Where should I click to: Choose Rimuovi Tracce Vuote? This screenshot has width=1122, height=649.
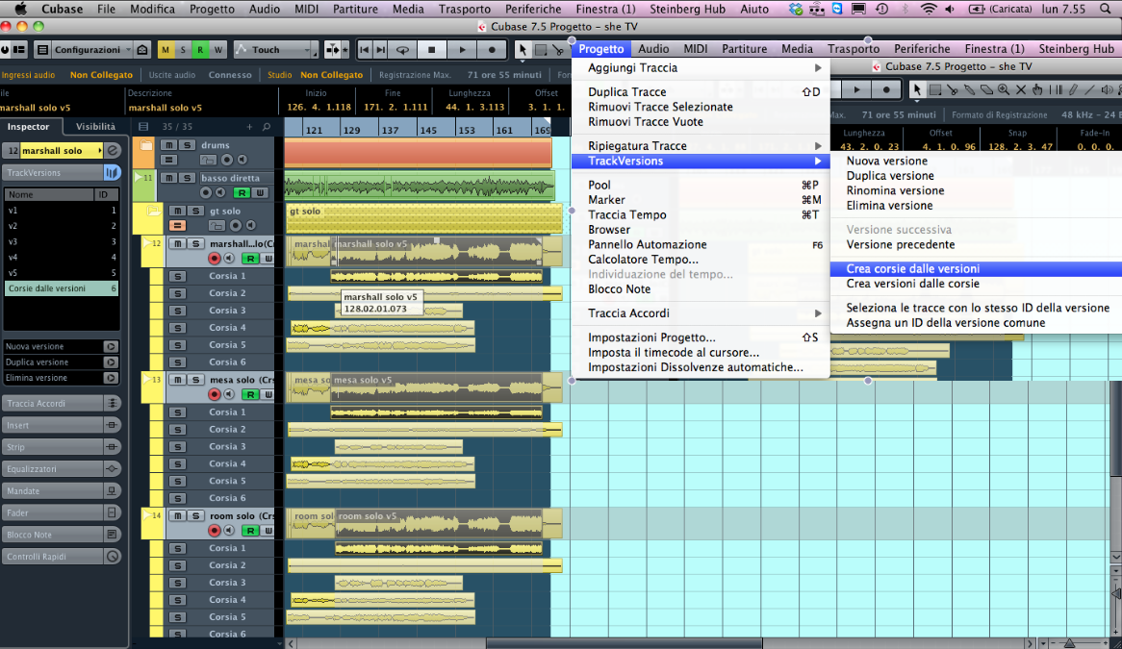click(x=646, y=121)
